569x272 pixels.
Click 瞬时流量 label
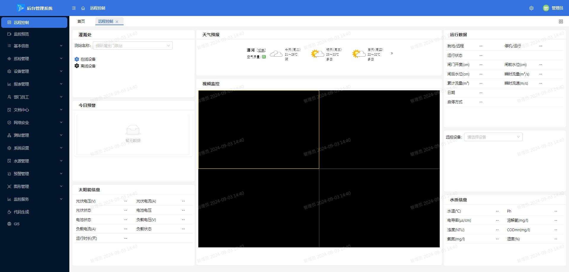point(517,74)
